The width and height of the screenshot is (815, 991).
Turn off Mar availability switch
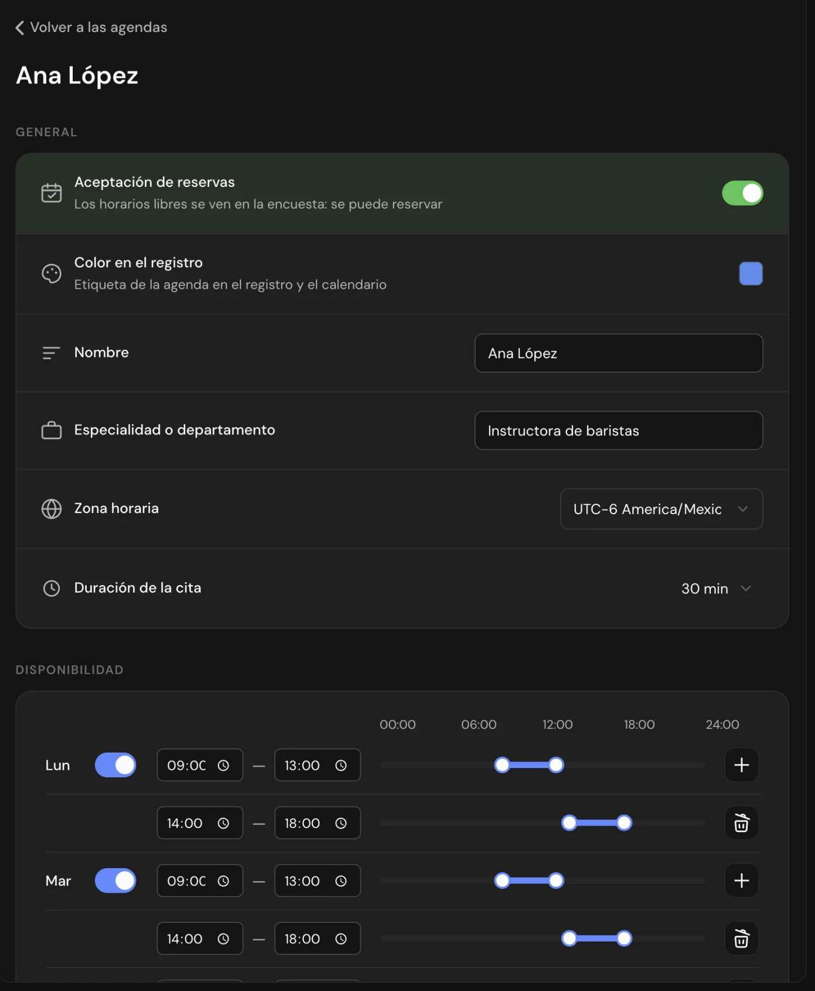pyautogui.click(x=115, y=880)
